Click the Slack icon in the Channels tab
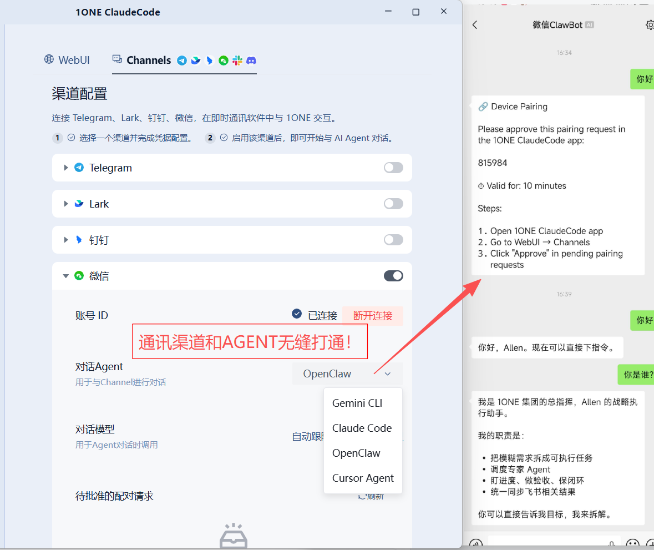654x550 pixels. click(x=237, y=60)
